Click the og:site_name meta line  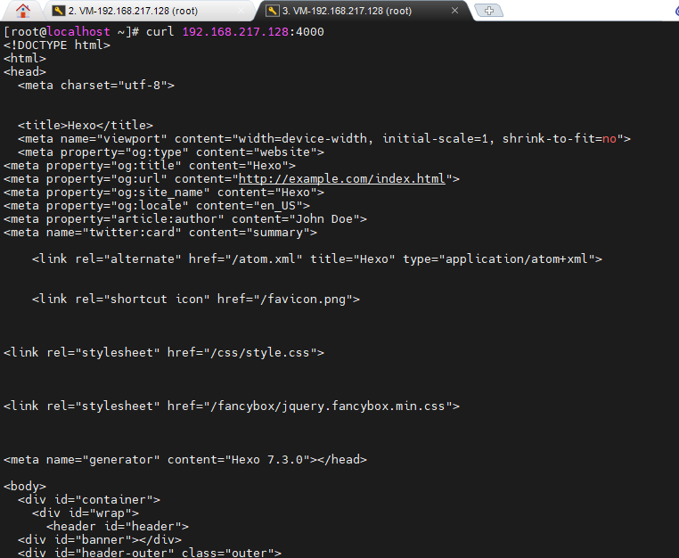pyautogui.click(x=164, y=193)
